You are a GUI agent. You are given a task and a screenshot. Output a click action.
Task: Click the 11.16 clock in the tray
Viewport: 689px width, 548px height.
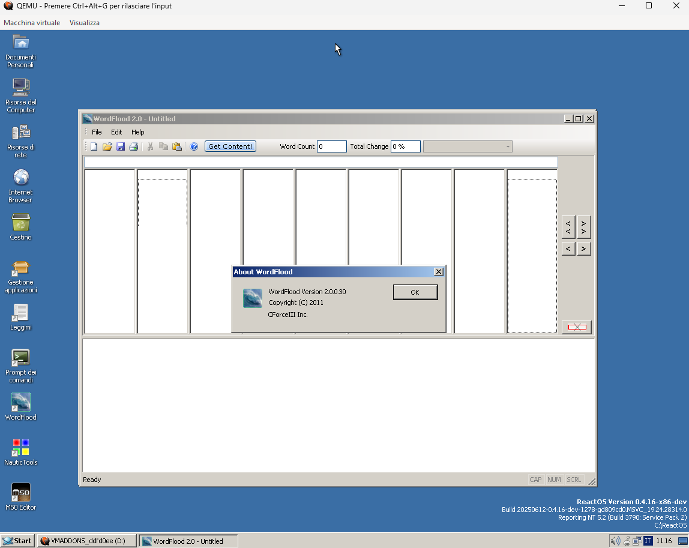click(x=664, y=541)
